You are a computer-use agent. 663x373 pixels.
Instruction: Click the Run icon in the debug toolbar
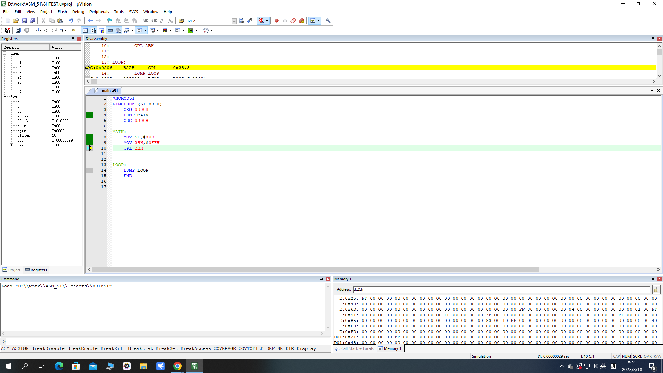click(x=18, y=30)
